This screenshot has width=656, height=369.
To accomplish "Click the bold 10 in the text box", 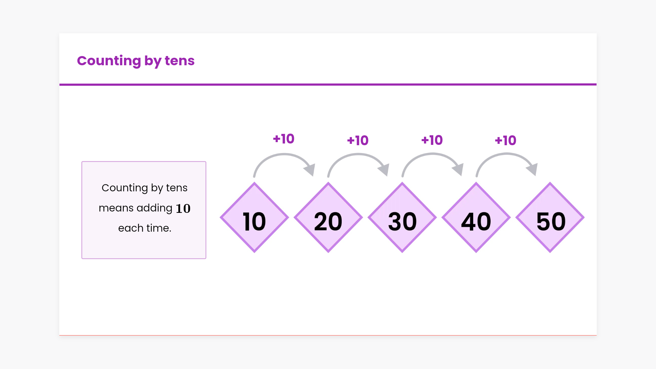I will pos(183,208).
